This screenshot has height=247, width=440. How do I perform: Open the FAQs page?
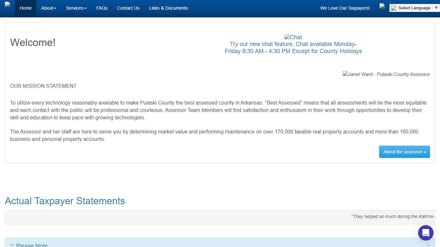coord(102,8)
